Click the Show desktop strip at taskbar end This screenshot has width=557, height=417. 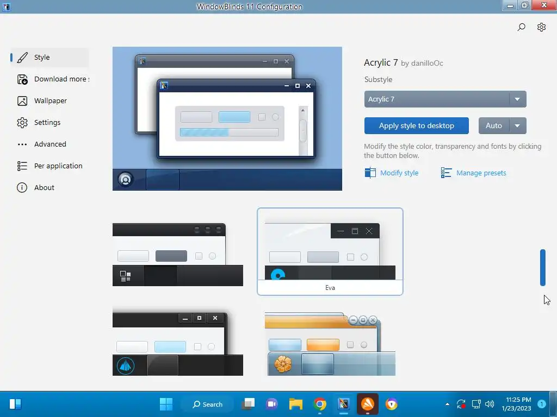tap(553, 404)
